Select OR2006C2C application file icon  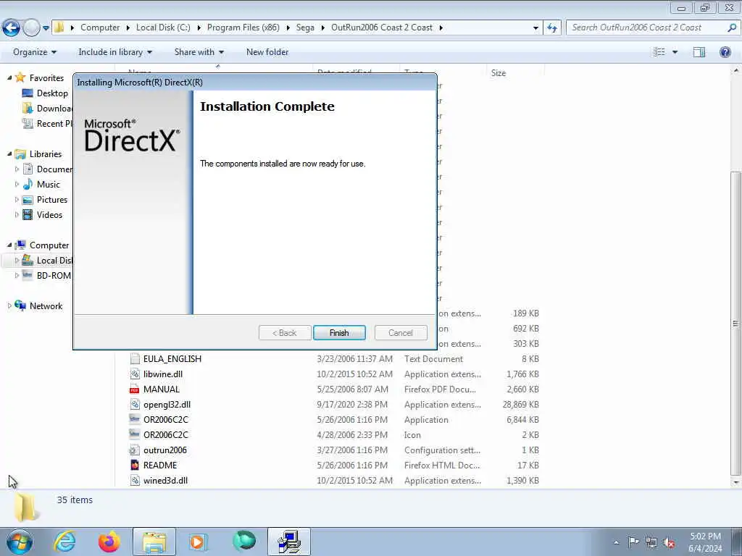(134, 419)
